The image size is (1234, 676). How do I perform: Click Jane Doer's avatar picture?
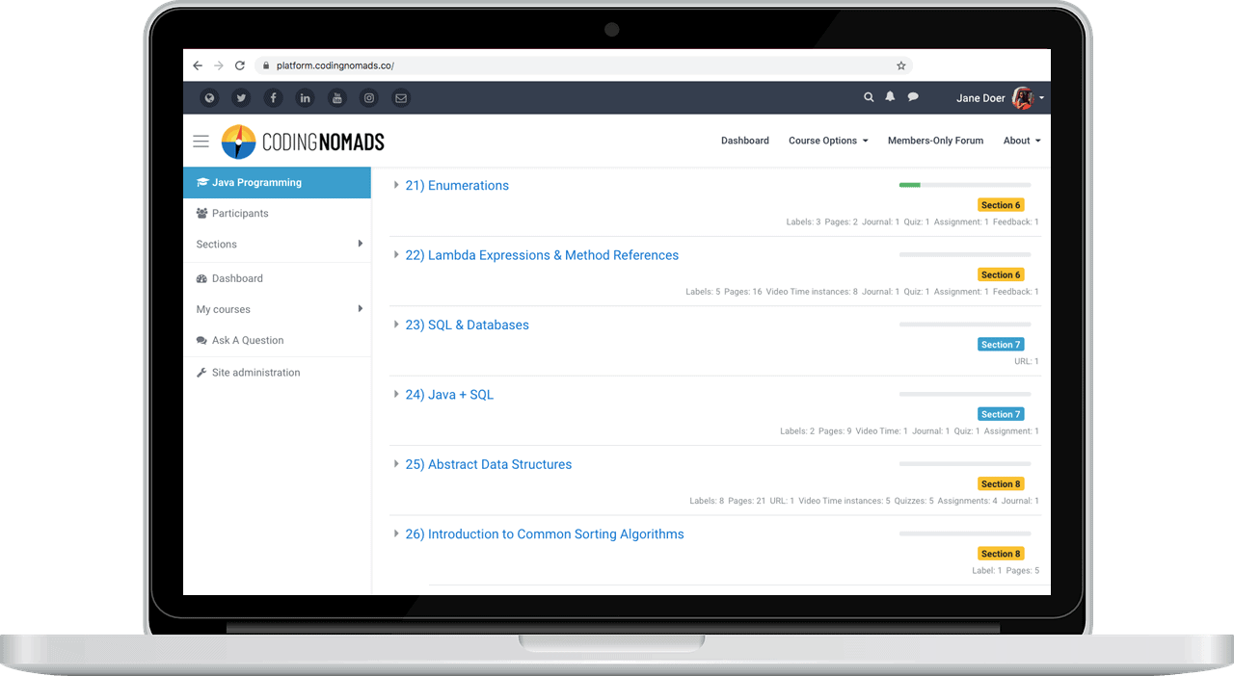tap(1023, 97)
